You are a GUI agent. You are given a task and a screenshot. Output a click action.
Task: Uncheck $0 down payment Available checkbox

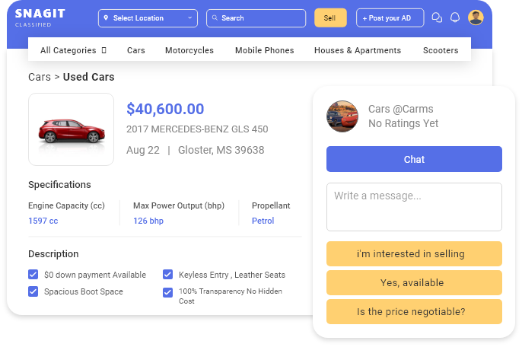(33, 275)
